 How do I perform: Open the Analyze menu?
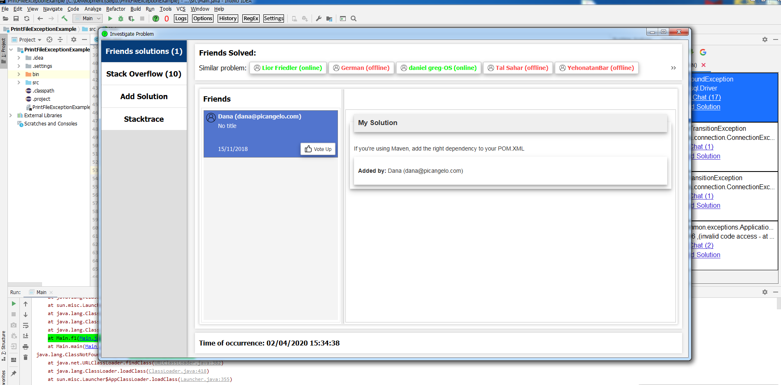[93, 9]
